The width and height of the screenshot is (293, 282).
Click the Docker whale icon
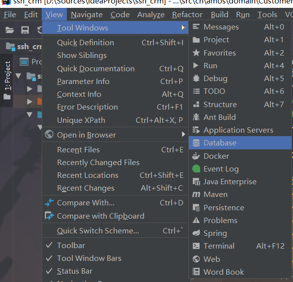196,156
